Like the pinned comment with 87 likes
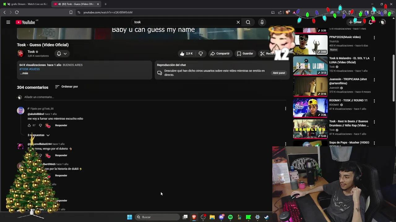This screenshot has height=222, width=396. [x=29, y=125]
